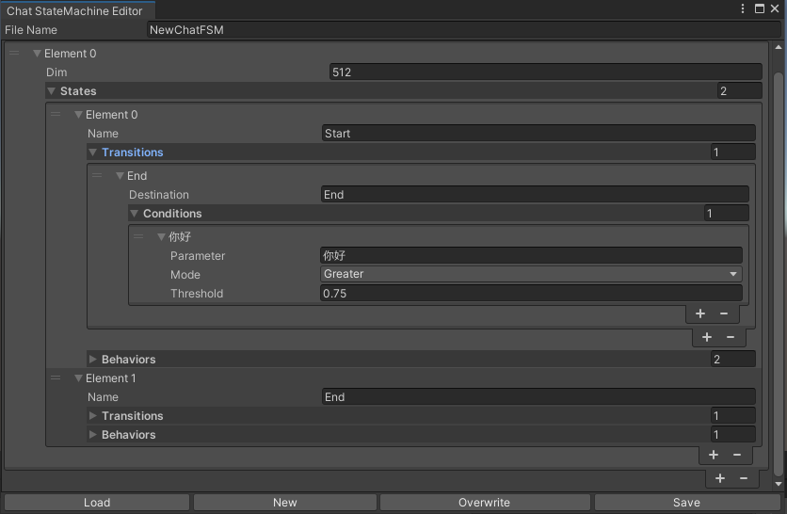Click the scrollbar down arrow
The image size is (787, 514).
point(779,484)
